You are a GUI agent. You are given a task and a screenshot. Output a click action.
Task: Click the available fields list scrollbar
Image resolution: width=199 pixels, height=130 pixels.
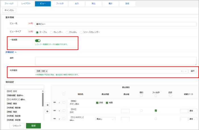coord(43,99)
